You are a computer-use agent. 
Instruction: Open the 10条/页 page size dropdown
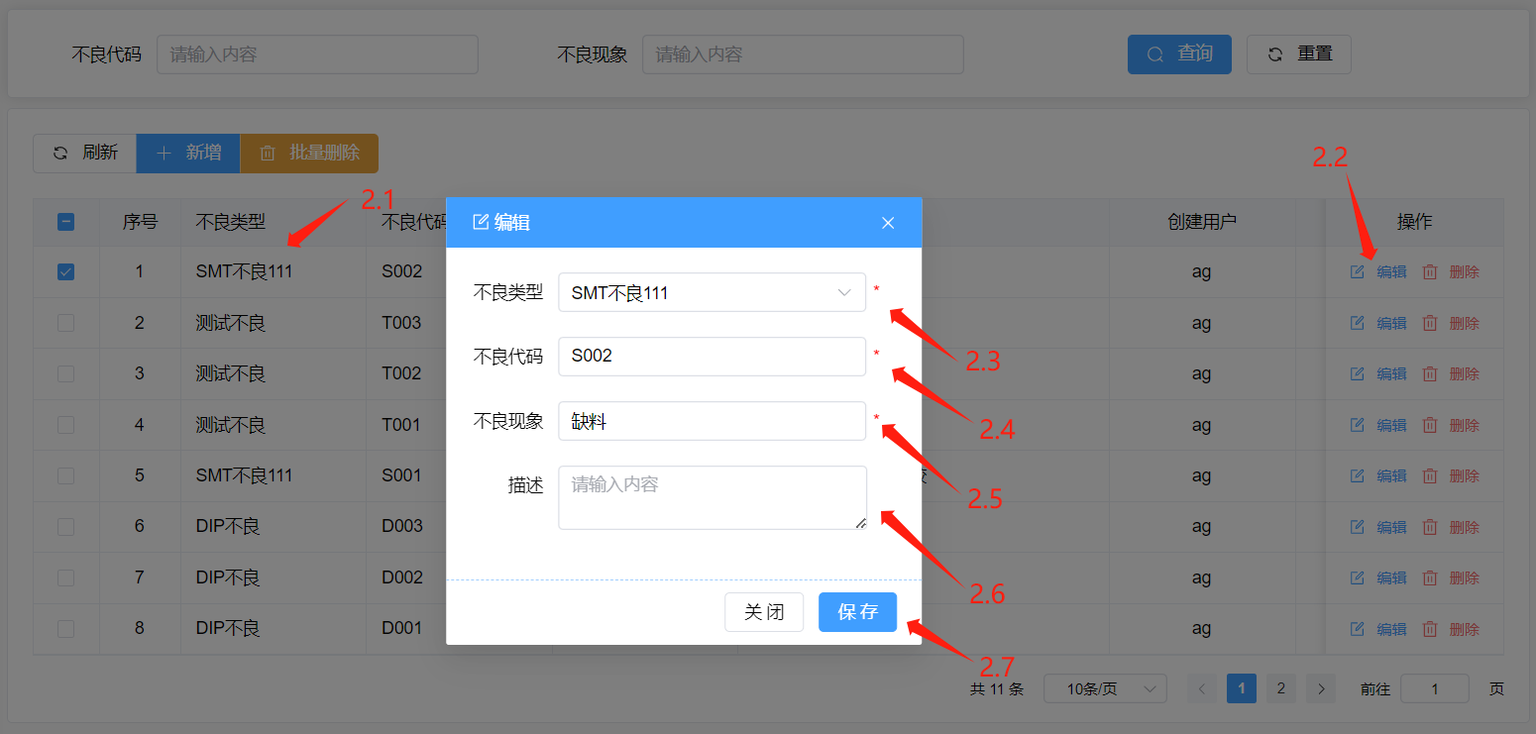pos(1104,688)
